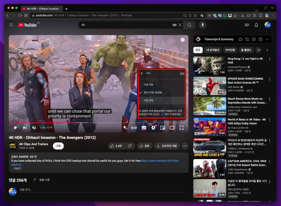
Task: Toggle the autoplay switch
Action: click(x=134, y=128)
